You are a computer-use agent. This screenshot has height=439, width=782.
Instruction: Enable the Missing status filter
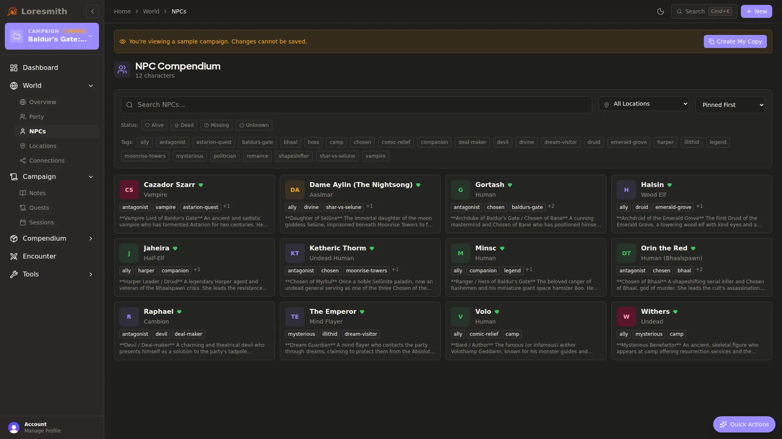coord(216,125)
